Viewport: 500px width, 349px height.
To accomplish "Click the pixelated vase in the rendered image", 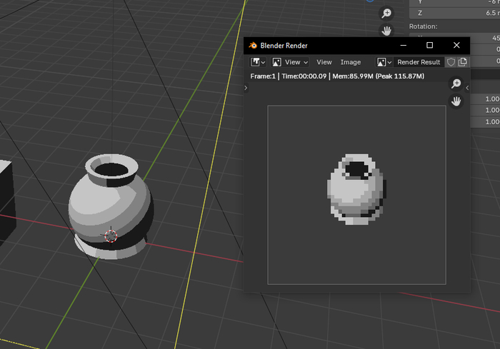I will click(356, 188).
